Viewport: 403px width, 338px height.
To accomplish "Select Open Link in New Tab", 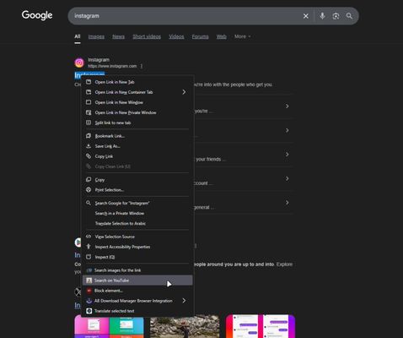I will pos(137,82).
